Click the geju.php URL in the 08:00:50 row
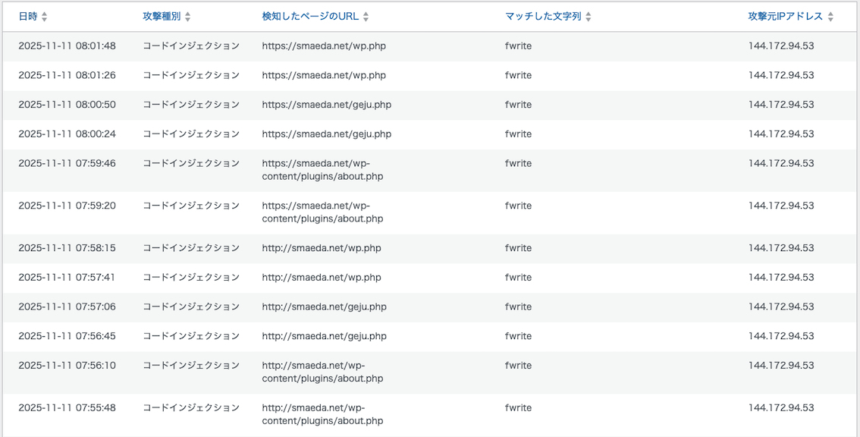The width and height of the screenshot is (860, 437). point(326,105)
